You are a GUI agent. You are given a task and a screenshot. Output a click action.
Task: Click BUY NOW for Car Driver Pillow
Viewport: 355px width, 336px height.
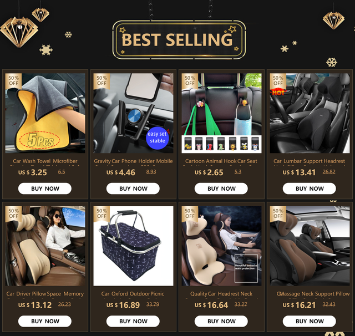tap(45, 321)
